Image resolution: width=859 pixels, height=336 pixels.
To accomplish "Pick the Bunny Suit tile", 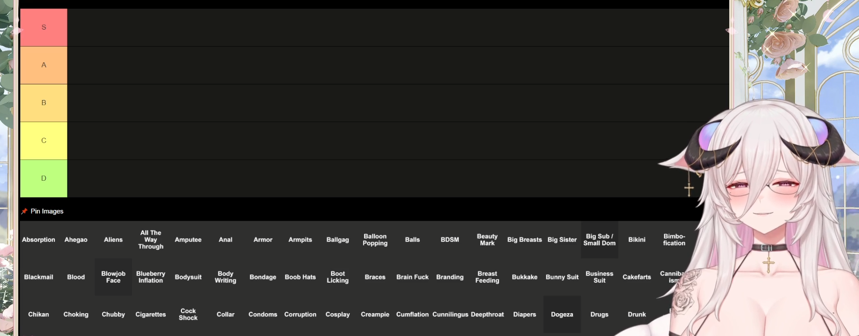I will coord(562,277).
